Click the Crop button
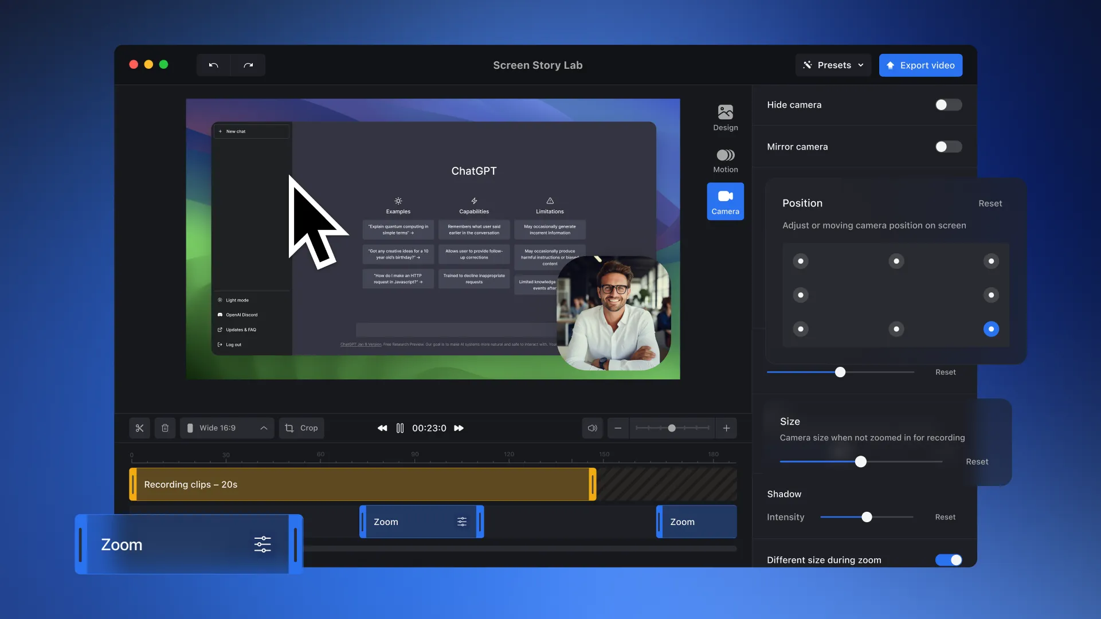 [301, 428]
